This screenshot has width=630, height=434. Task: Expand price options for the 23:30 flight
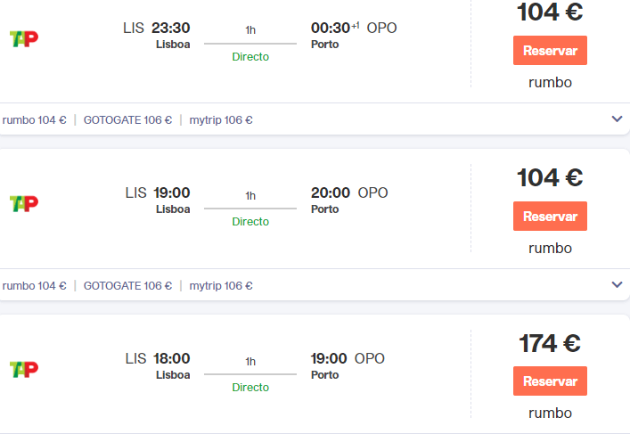tap(617, 119)
